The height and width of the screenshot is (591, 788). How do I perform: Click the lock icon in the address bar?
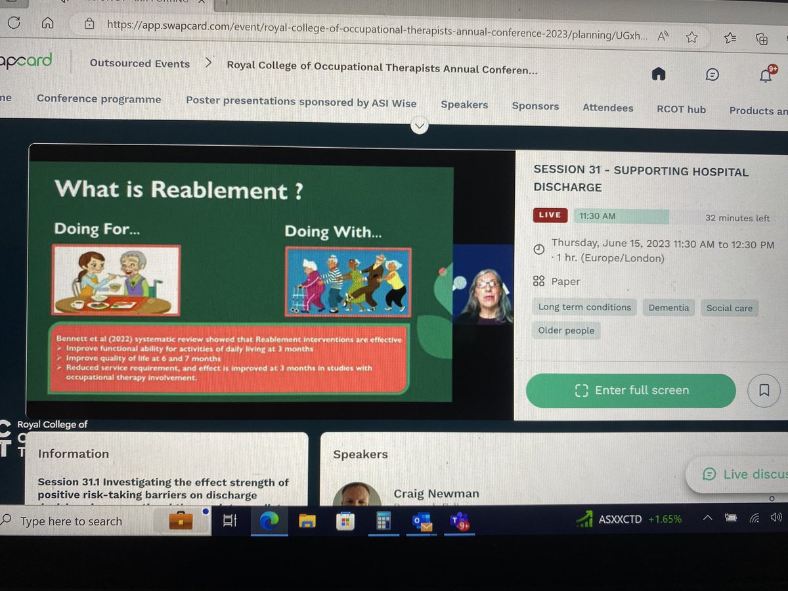(x=90, y=24)
